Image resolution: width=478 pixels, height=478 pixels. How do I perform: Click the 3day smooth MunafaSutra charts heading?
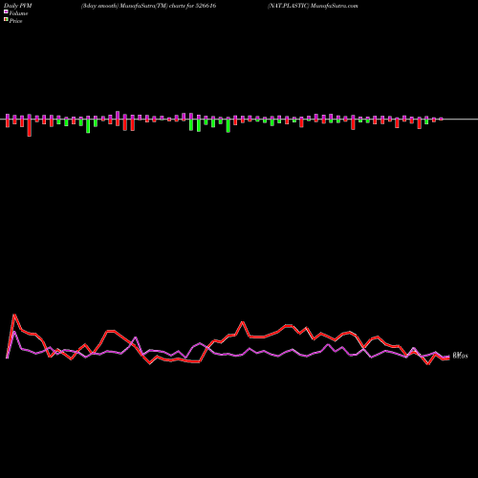point(149,6)
